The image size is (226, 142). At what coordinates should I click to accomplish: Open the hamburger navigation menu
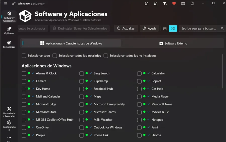coord(6,3)
